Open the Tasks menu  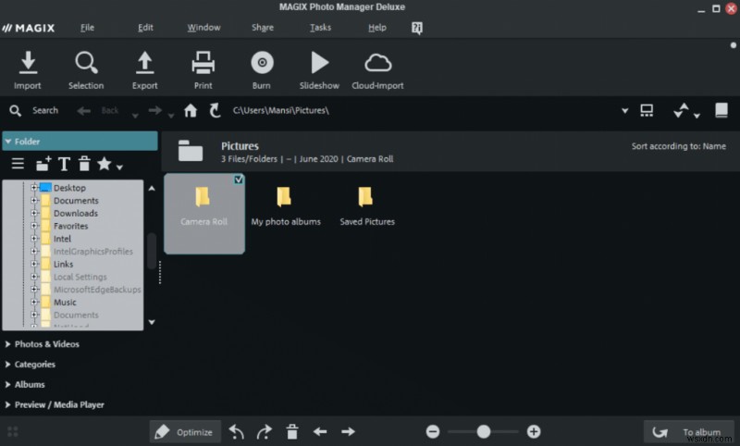(x=320, y=28)
